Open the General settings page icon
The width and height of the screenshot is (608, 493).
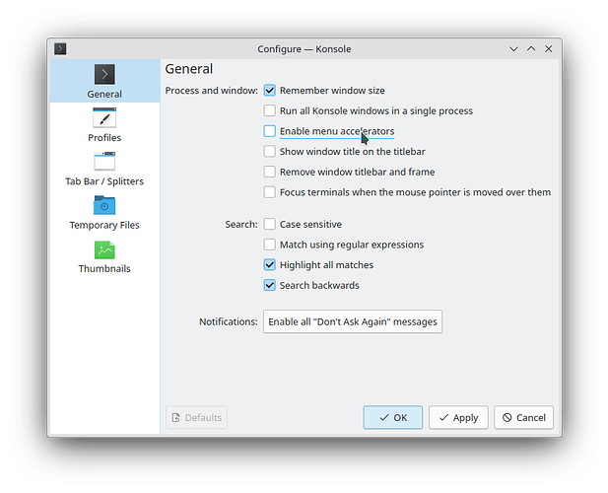point(104,74)
